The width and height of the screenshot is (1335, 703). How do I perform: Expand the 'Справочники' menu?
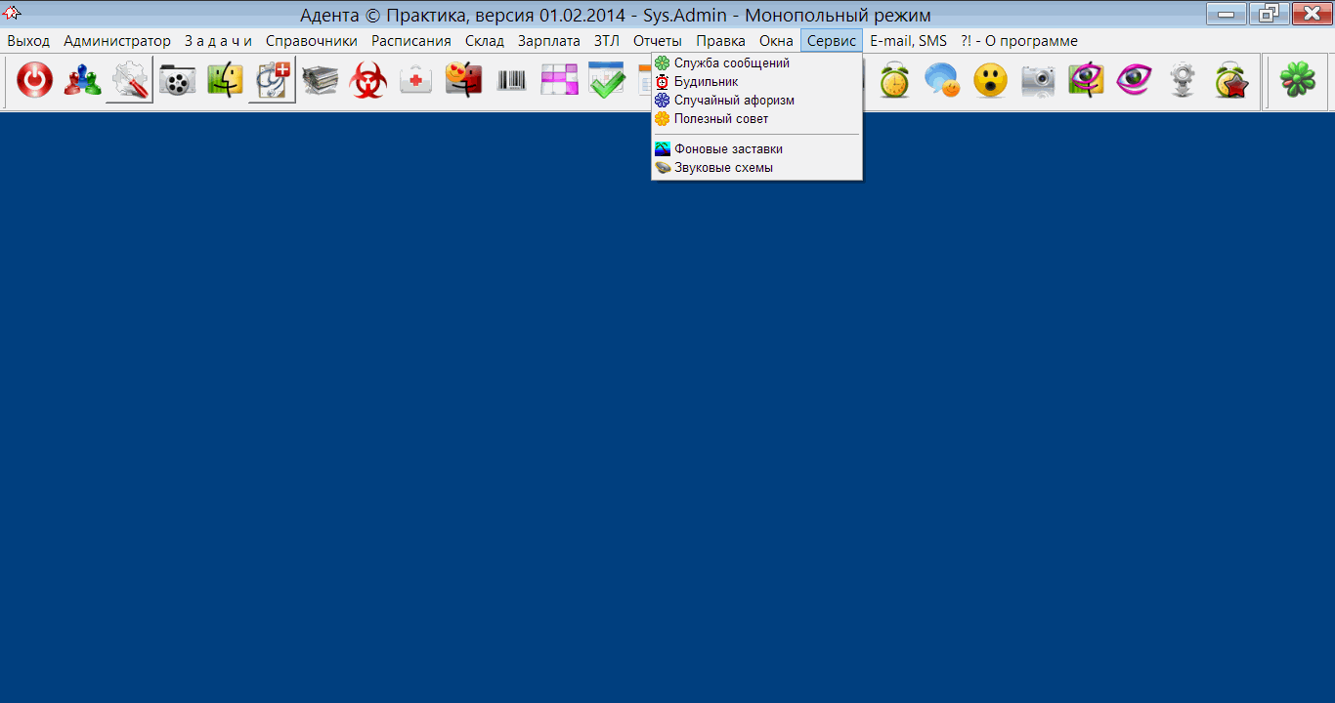click(x=311, y=41)
